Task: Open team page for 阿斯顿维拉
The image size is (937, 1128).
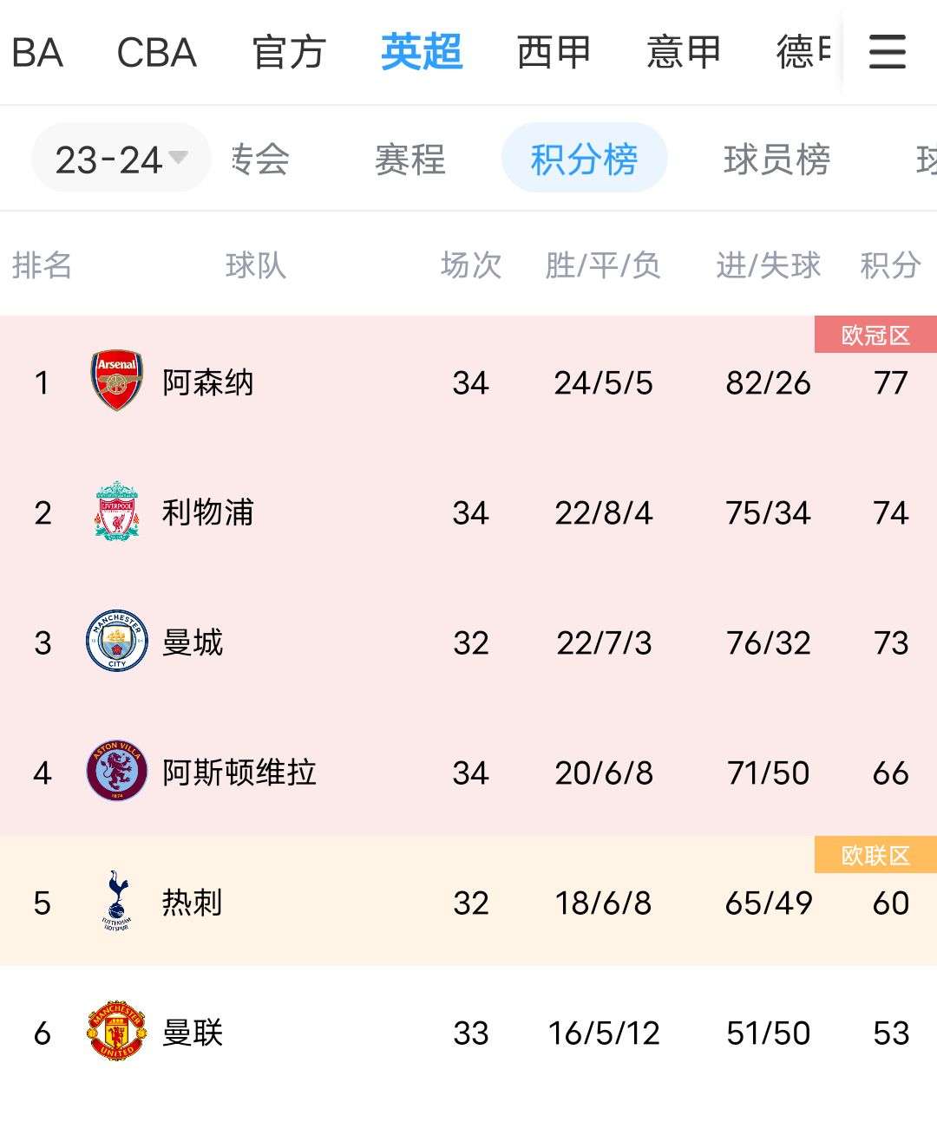Action: [x=239, y=773]
